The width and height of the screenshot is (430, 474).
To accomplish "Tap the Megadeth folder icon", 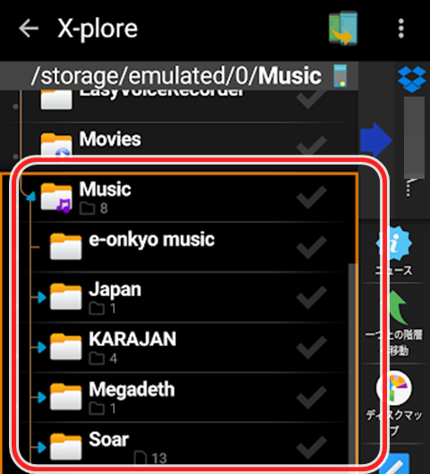I will (x=65, y=396).
